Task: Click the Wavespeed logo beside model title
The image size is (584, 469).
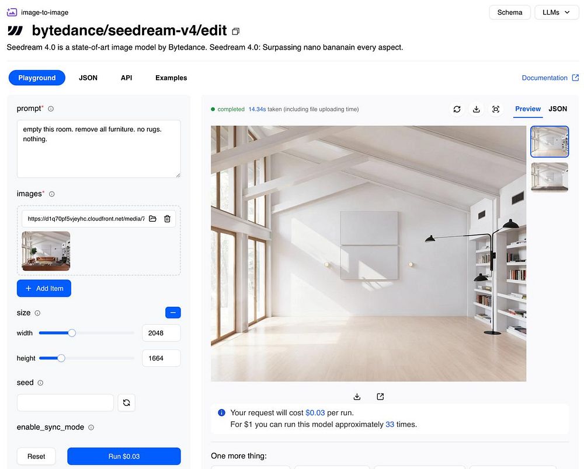Action: point(15,30)
